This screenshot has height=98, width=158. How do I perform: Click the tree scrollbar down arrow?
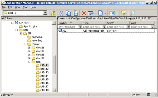point(54,90)
